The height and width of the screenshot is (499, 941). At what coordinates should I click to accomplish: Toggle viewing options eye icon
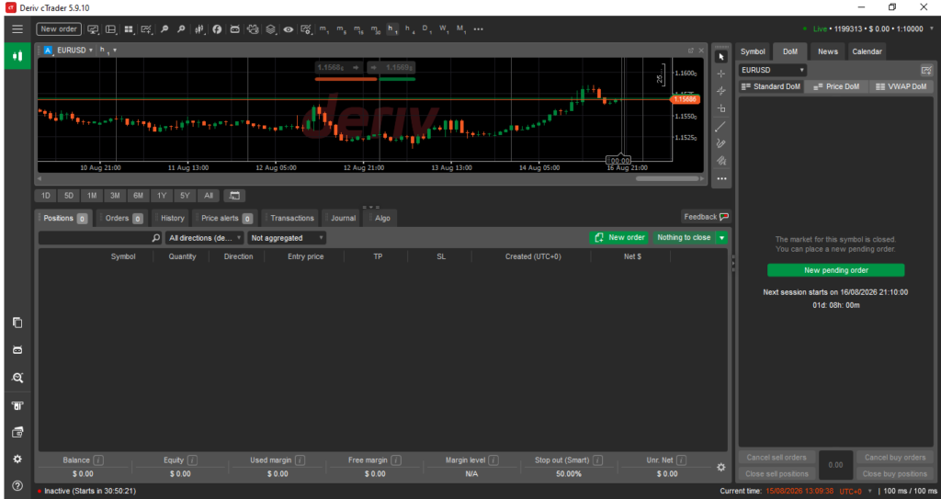click(288, 28)
